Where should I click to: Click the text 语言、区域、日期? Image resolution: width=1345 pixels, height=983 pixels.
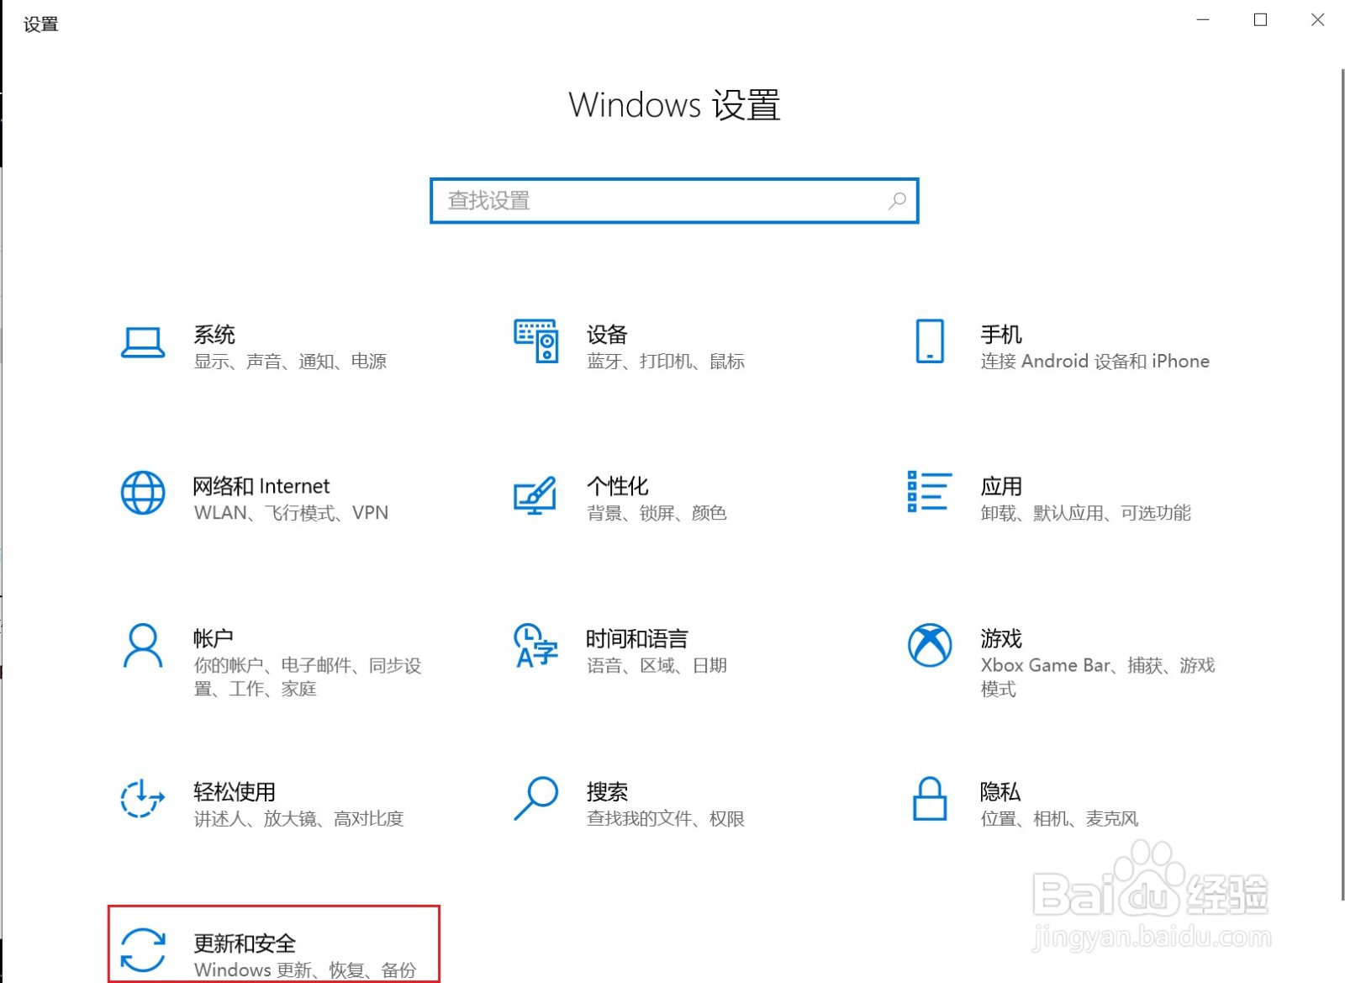(x=657, y=665)
